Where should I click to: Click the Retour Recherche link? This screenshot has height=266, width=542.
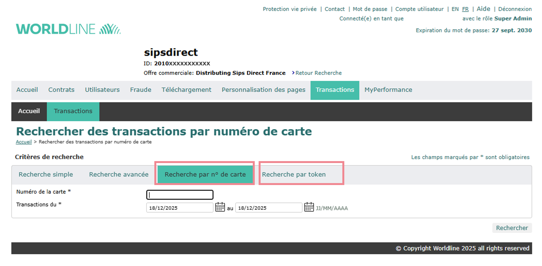(318, 73)
